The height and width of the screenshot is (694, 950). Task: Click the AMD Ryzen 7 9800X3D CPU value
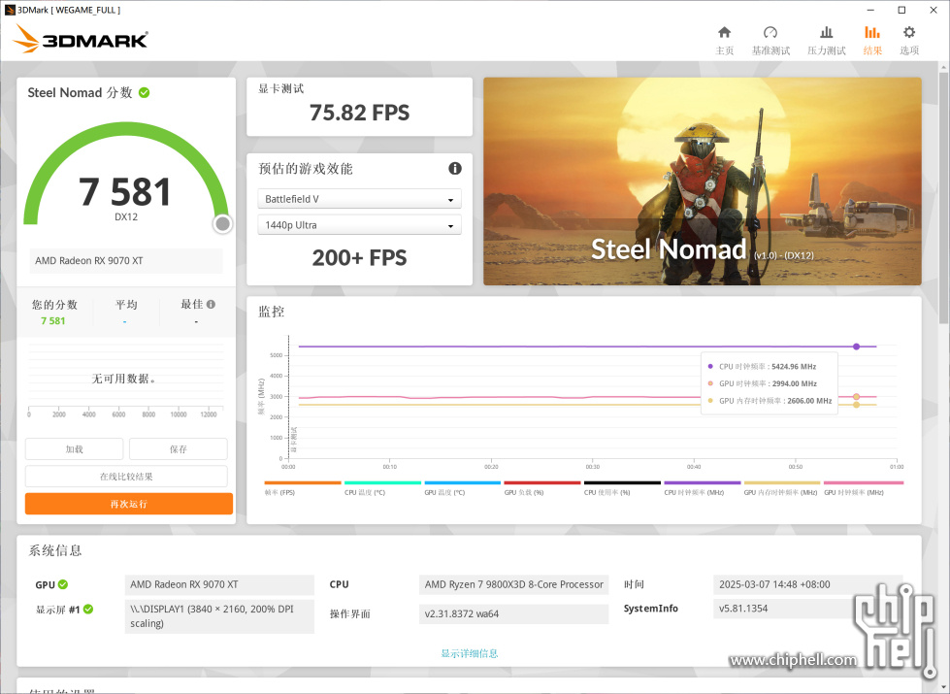click(x=513, y=584)
